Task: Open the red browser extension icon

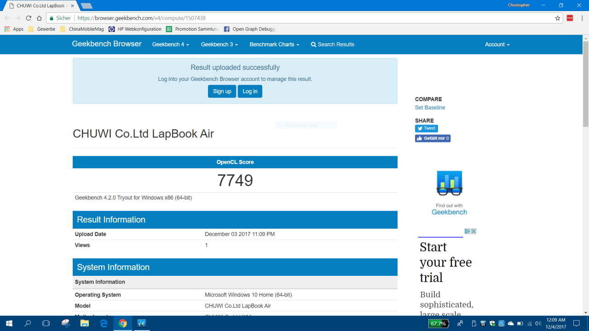Action: coord(570,18)
